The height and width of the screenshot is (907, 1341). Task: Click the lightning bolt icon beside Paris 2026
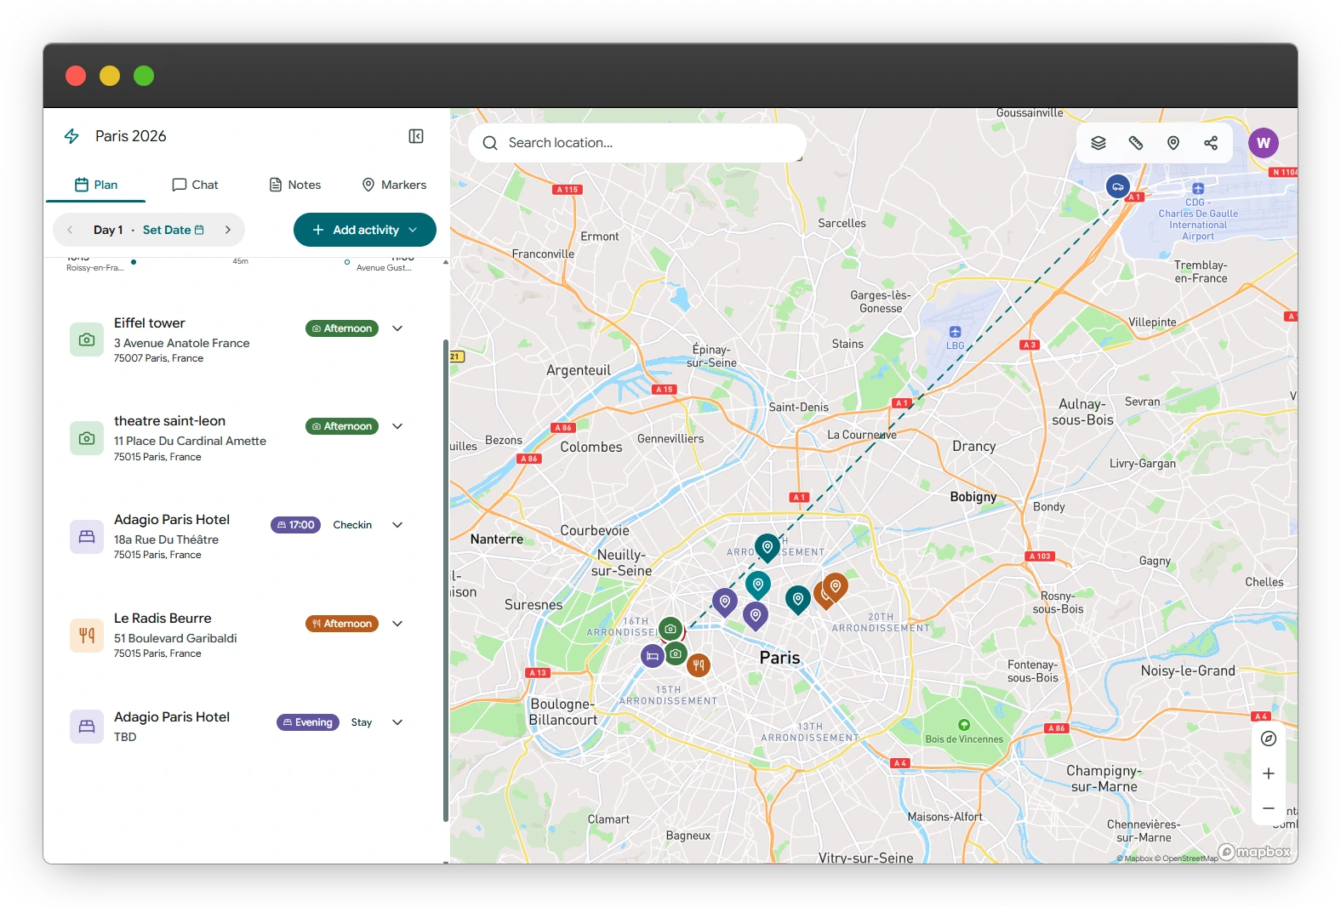(x=71, y=136)
